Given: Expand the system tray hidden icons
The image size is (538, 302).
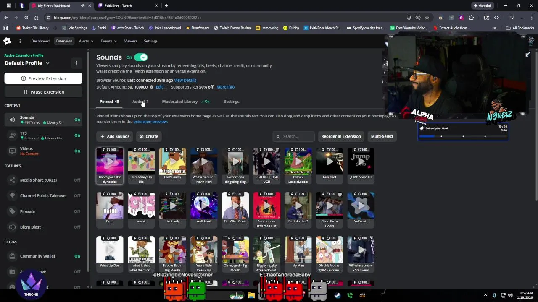Looking at the screenshot, I should (485, 295).
